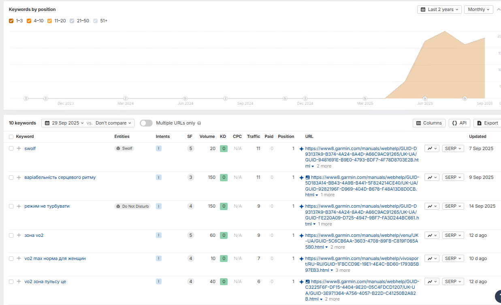
Task: Sort table by Volume column header
Action: [207, 137]
